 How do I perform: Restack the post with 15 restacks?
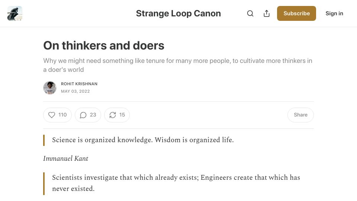point(117,115)
